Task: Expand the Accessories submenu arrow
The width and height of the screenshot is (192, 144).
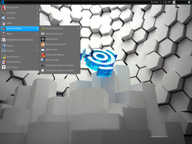Action: tap(37, 8)
